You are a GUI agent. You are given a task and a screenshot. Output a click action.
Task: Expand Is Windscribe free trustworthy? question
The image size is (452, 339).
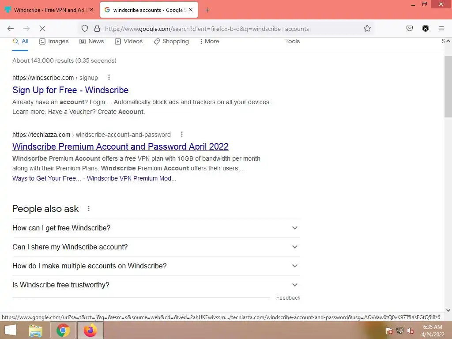coord(156,285)
